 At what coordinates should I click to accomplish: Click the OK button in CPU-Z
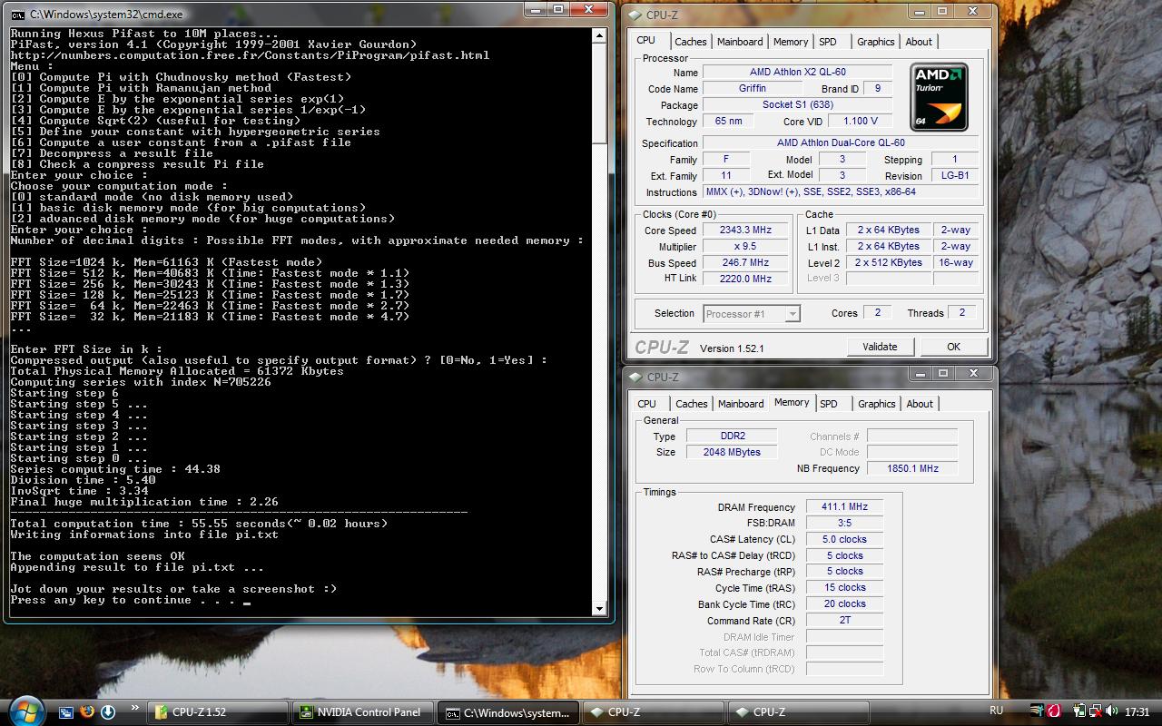pos(953,347)
